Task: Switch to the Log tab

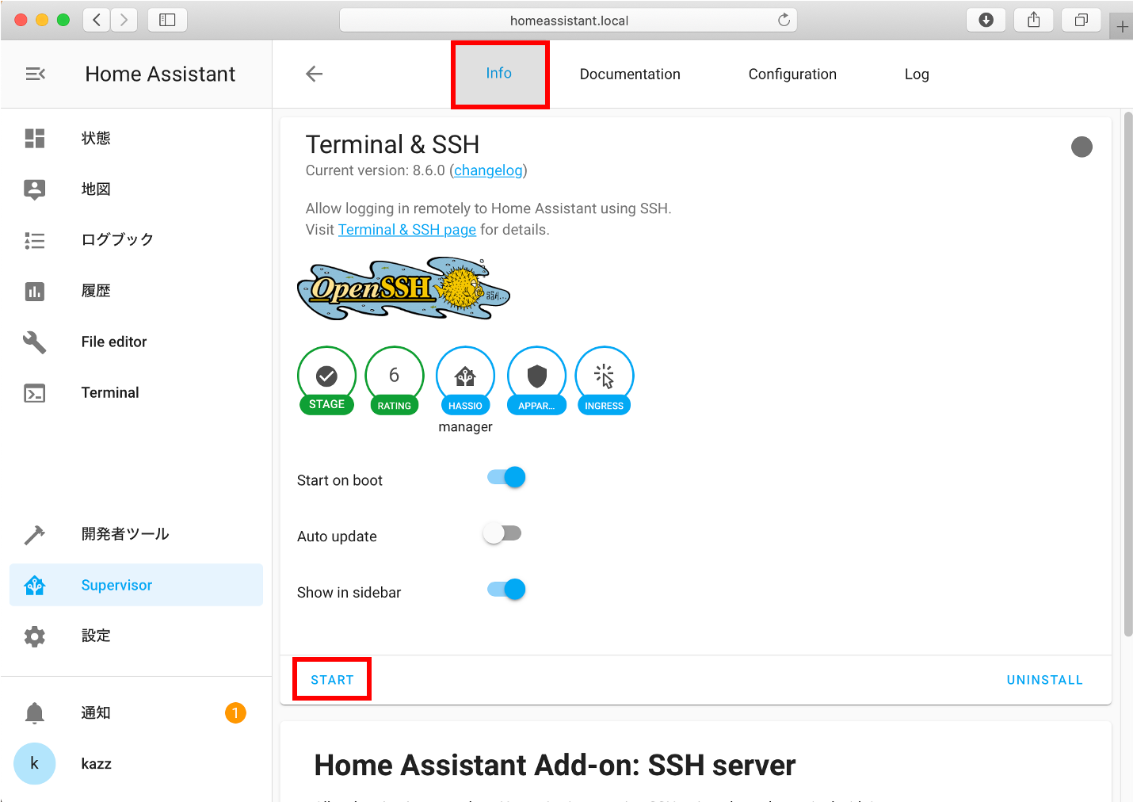Action: click(917, 74)
